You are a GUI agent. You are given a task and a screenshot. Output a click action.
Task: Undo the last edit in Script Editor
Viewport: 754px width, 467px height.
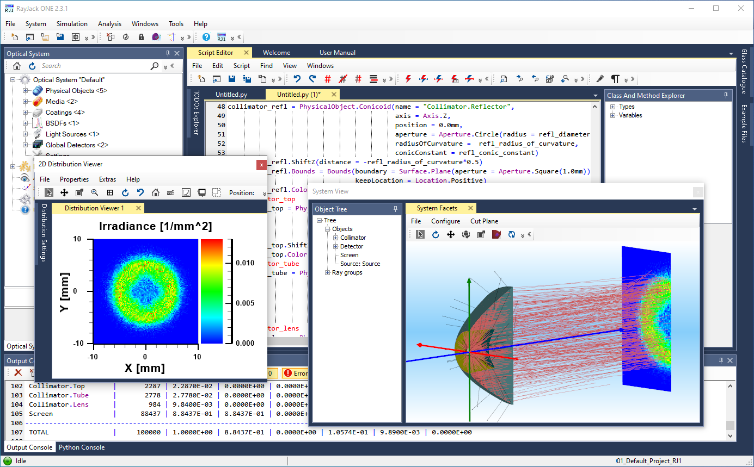[x=297, y=79]
